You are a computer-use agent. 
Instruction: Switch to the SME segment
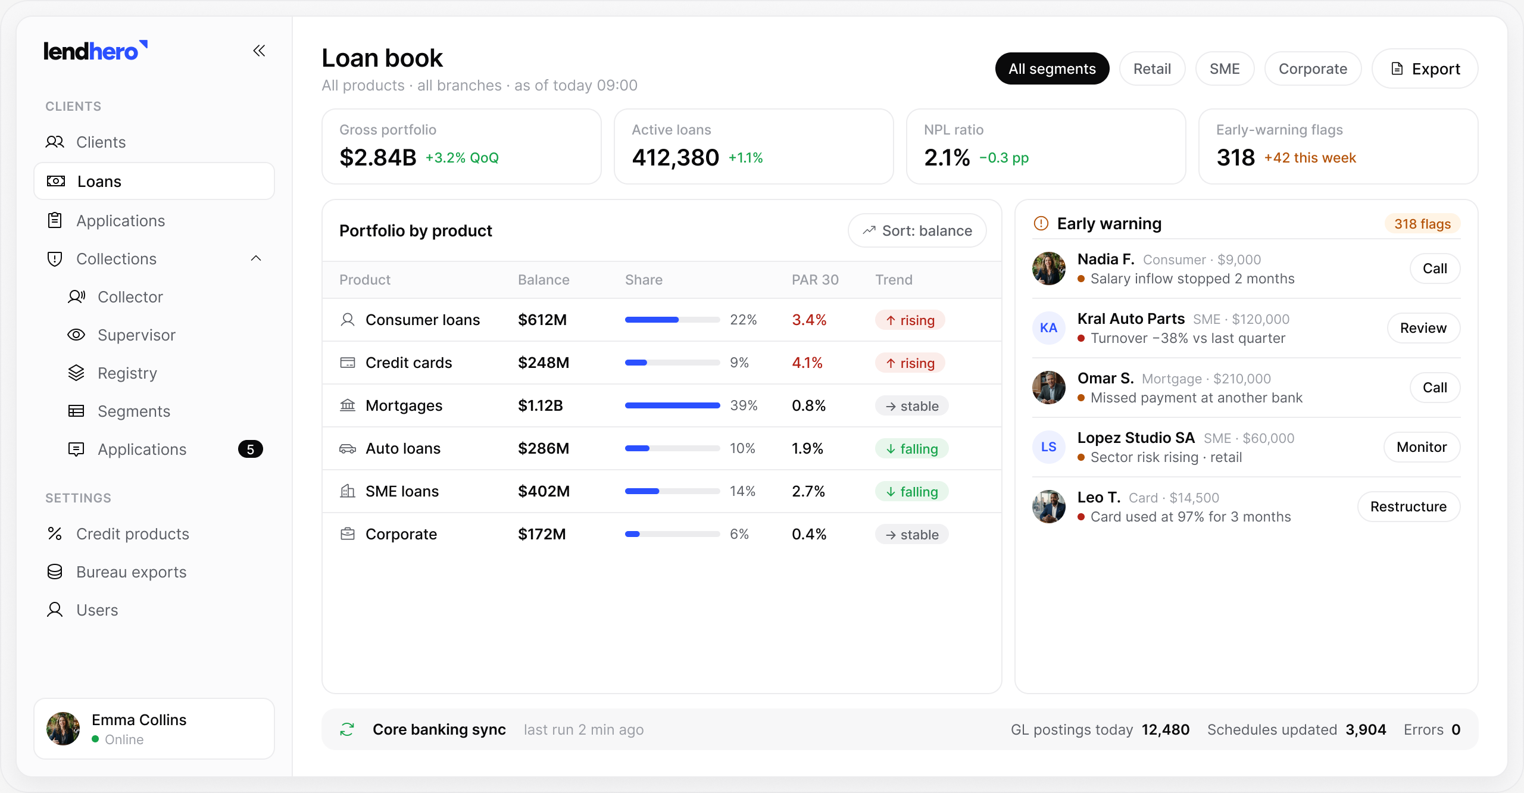point(1225,68)
